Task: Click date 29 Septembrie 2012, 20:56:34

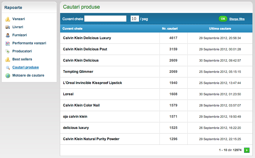Action: click(220, 38)
